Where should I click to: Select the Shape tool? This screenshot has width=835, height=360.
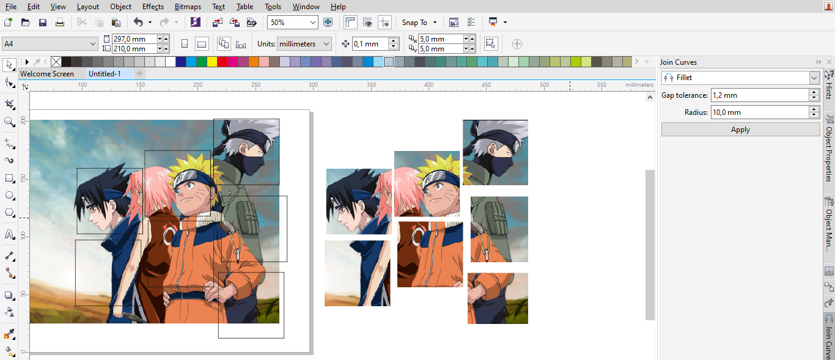point(9,83)
